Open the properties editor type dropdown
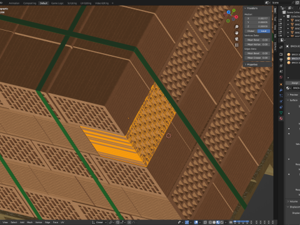This screenshot has width=300, height=225. pos(282,40)
